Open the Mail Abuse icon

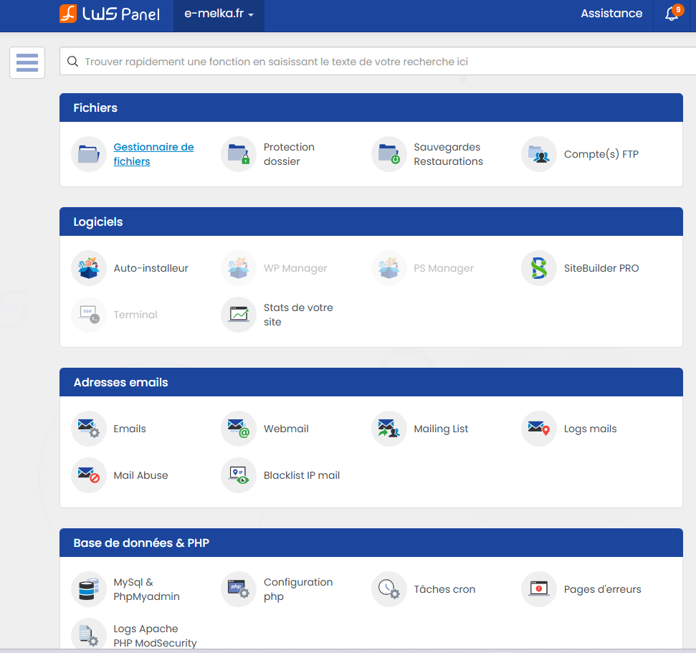89,475
